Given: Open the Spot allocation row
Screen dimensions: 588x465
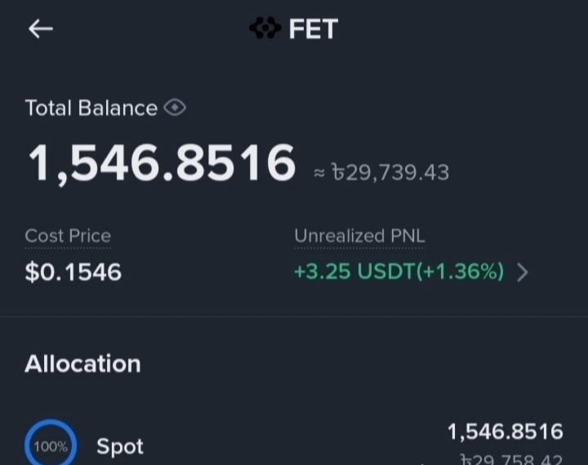Looking at the screenshot, I should [294, 443].
